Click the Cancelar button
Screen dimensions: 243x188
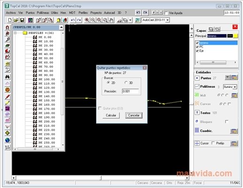pos(134,115)
